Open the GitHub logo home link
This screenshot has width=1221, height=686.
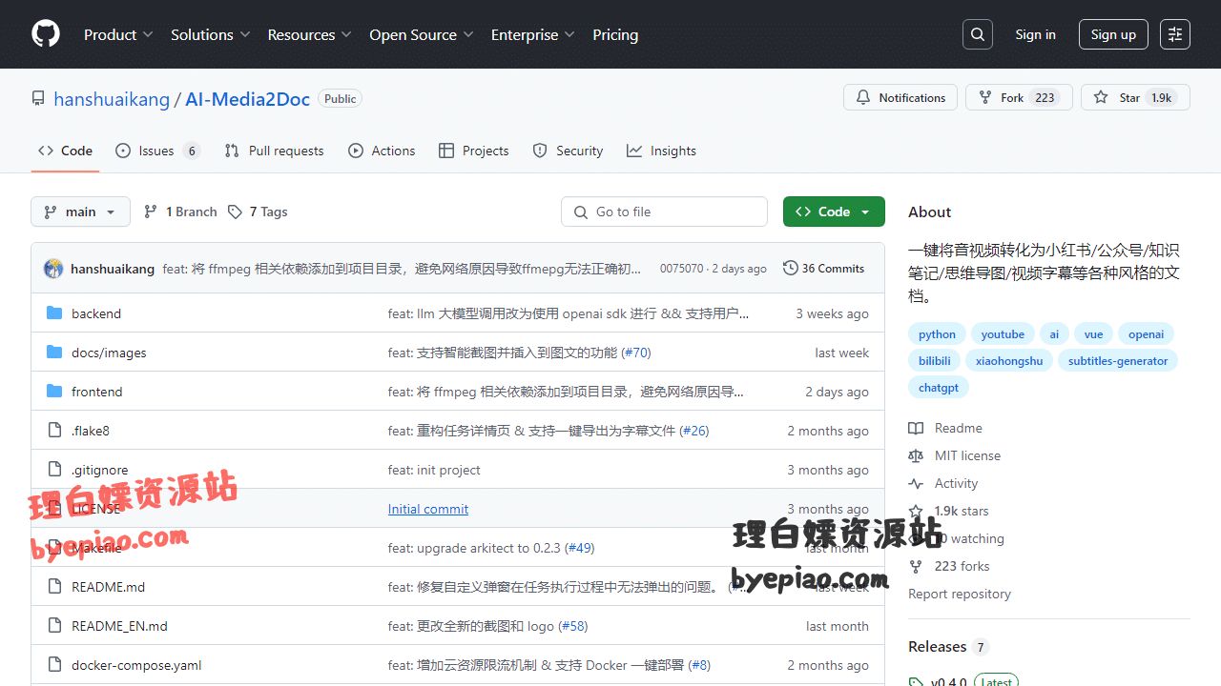(x=46, y=34)
